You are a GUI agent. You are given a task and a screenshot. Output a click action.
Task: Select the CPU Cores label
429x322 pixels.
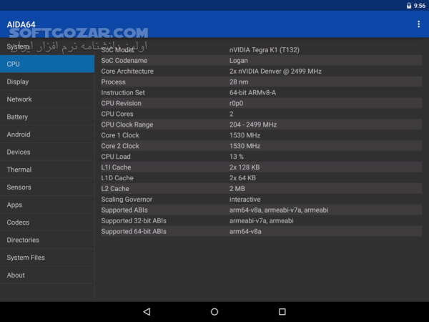(x=117, y=114)
